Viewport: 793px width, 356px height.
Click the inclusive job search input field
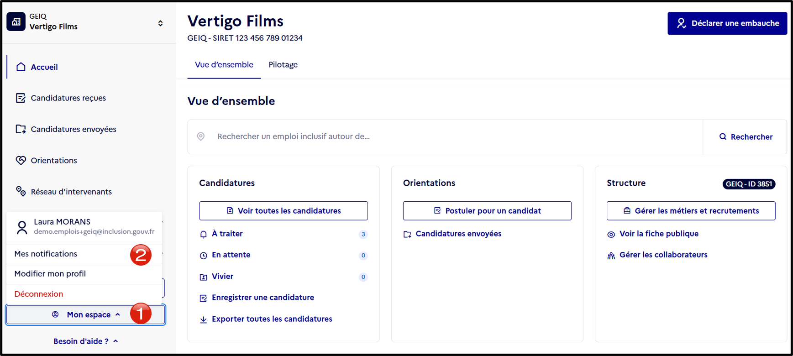445,137
